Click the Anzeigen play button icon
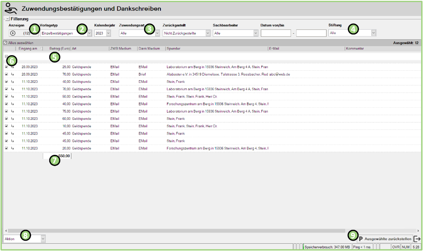 tap(13, 33)
